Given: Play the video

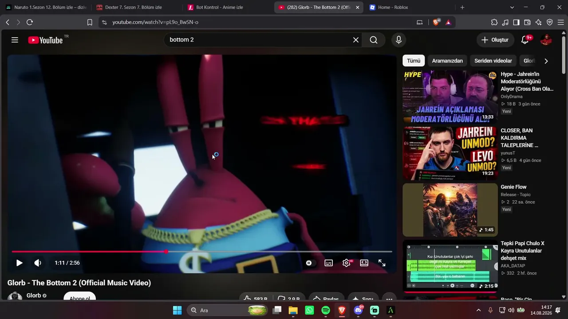Looking at the screenshot, I should (x=19, y=263).
